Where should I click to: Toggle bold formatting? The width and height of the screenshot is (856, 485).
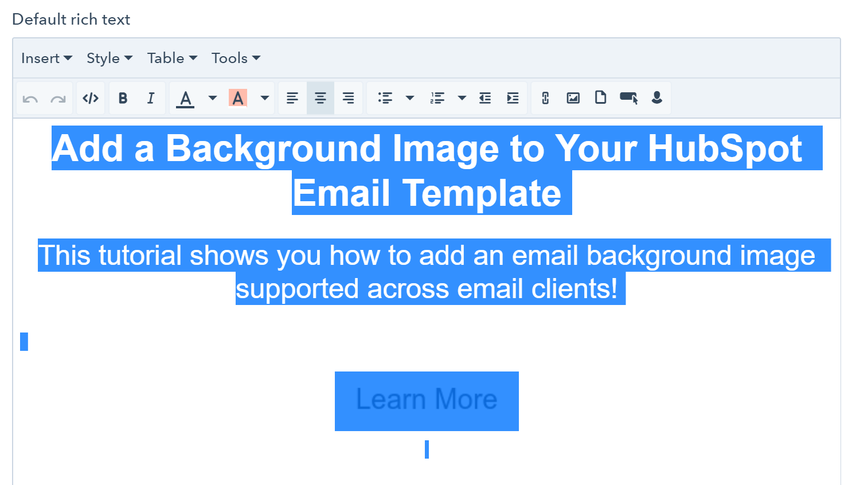click(x=123, y=98)
